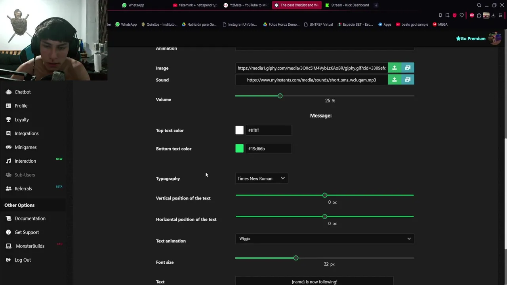
Task: Click the Integrations gear icon
Action: coord(8,133)
